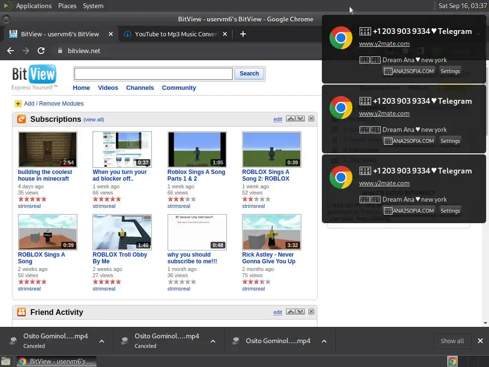Image resolution: width=489 pixels, height=367 pixels.
Task: Open the Places menu
Action: point(67,6)
